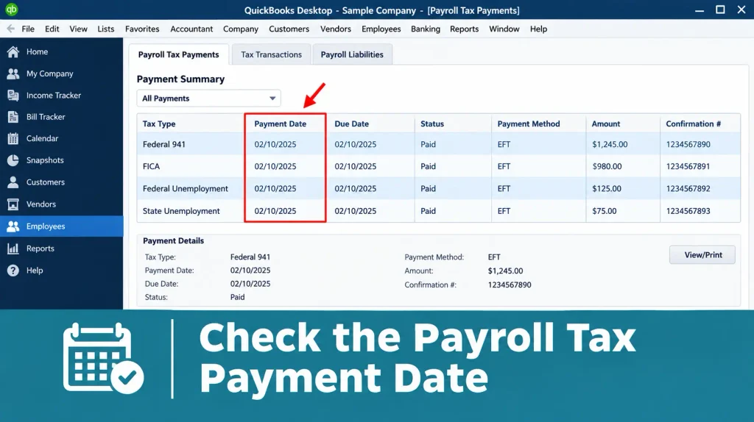Screen dimensions: 754x422
Task: Minimize the QuickBooks window
Action: pos(700,10)
